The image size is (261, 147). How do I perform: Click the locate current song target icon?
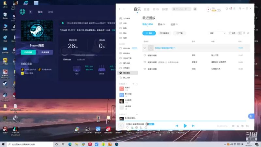(244, 33)
